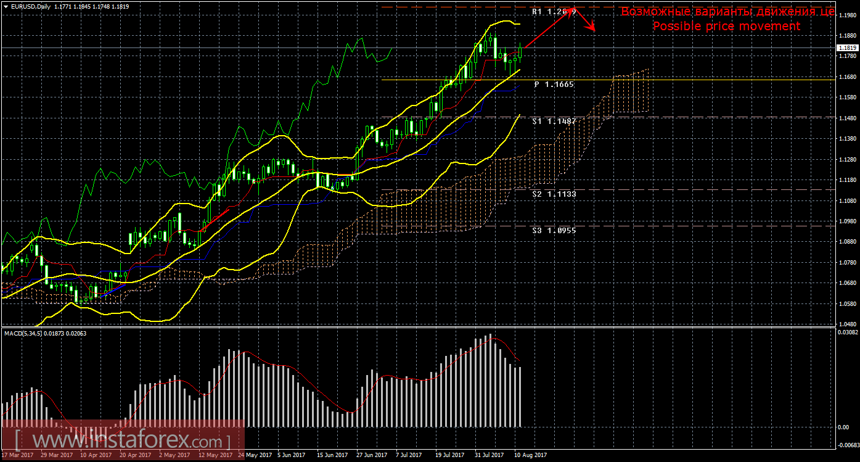Click the 1.1080 price axis label
860x462 pixels.
pos(847,200)
